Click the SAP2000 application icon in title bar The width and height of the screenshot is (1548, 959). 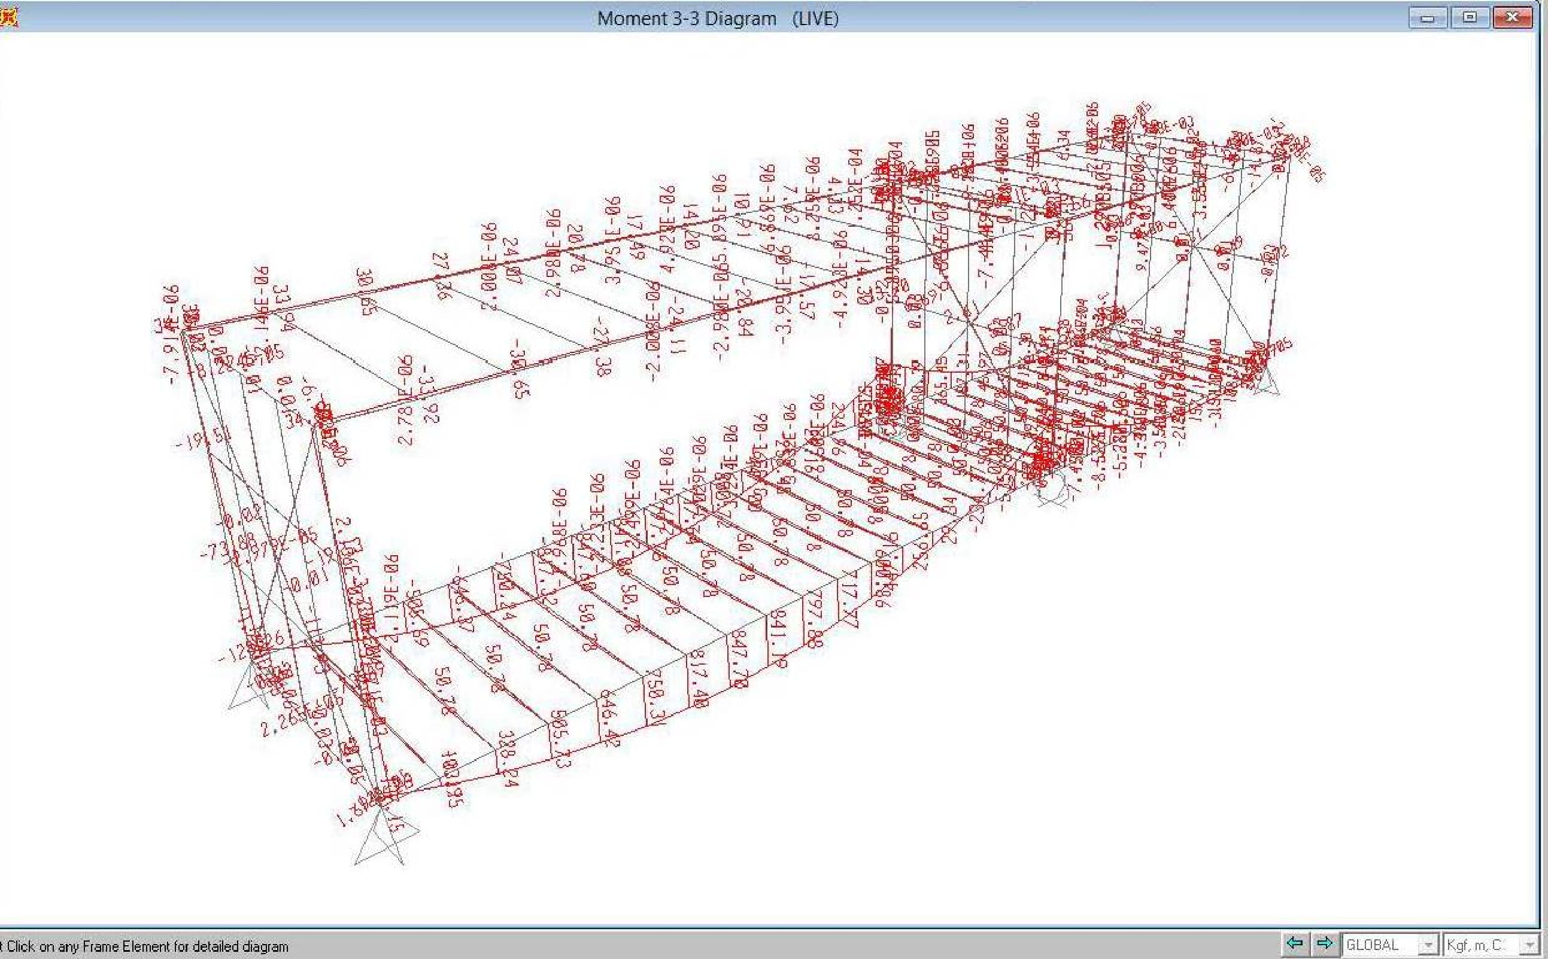[8, 17]
